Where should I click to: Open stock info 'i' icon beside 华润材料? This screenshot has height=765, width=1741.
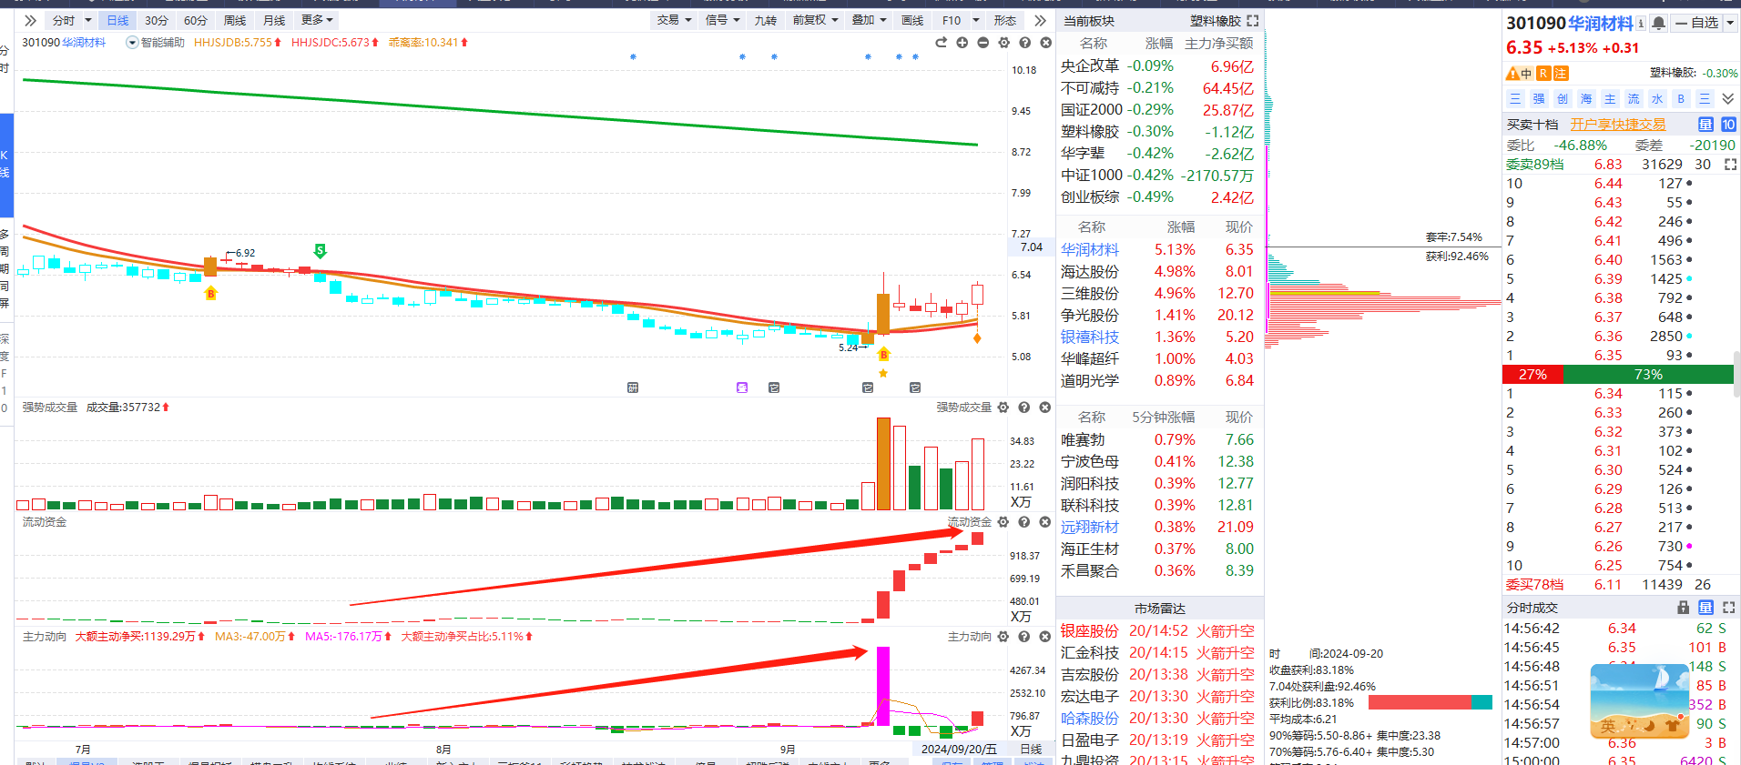1641,24
